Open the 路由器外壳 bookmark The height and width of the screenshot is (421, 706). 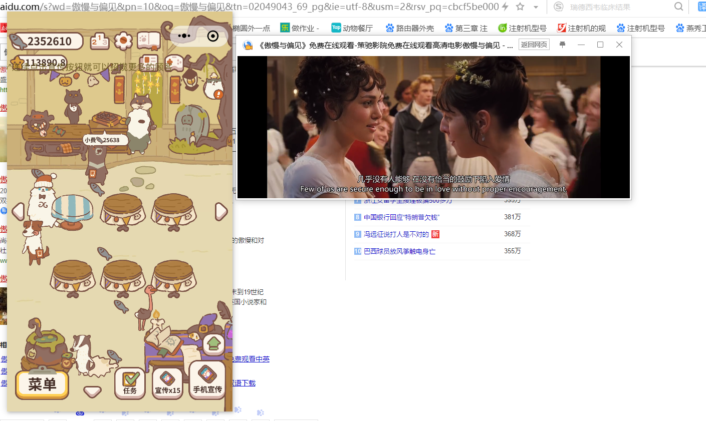coord(409,28)
